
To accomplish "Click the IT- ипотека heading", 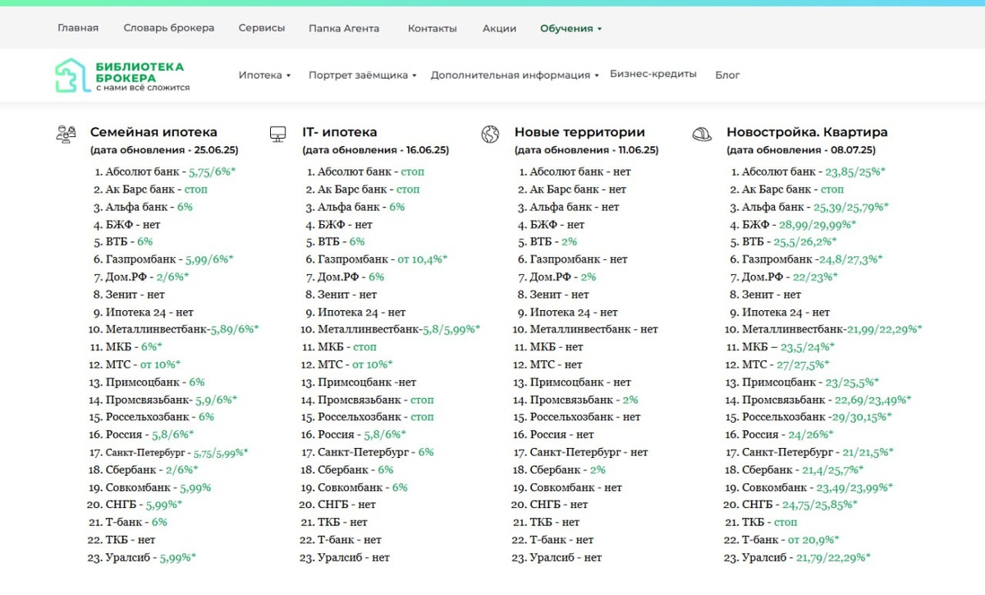I will point(340,132).
